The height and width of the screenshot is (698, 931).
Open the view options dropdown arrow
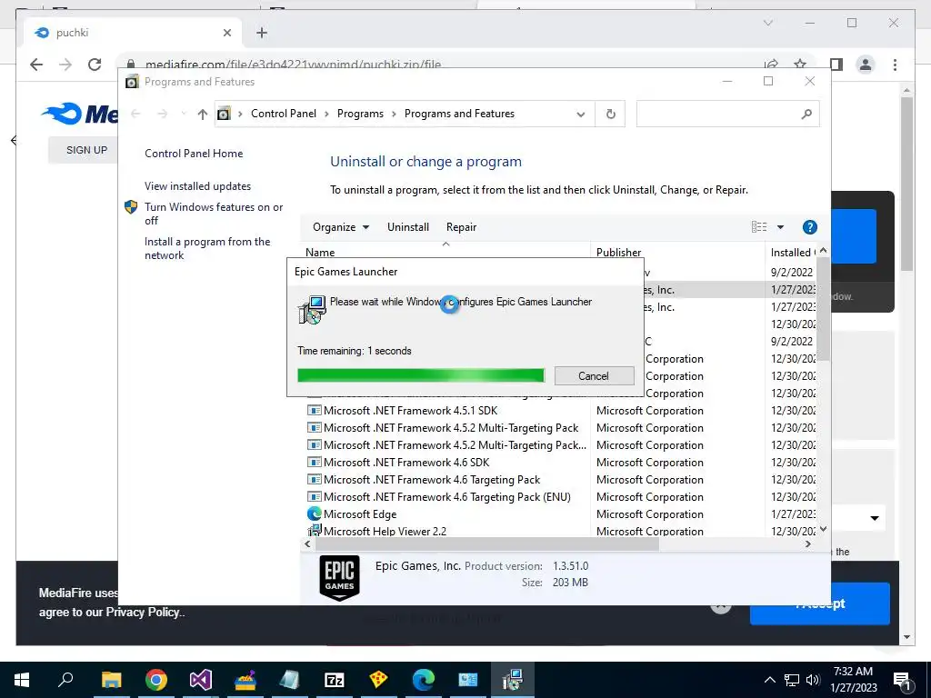point(780,227)
